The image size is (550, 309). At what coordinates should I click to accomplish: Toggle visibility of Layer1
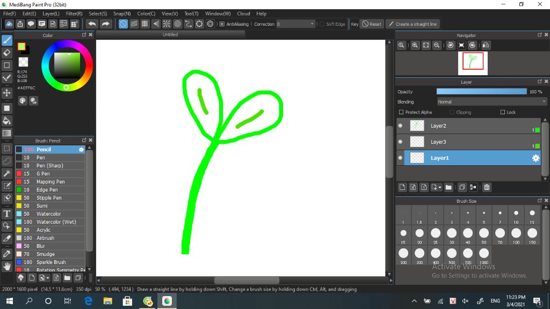coord(400,158)
